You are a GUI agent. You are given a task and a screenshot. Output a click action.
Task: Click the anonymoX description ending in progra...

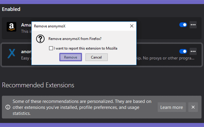[165, 58]
